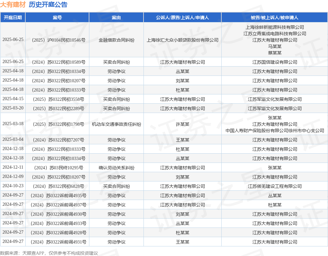328x256 pixels.
Task: Click case number (2025)苏0322民初2289号
Action: click(x=58, y=108)
